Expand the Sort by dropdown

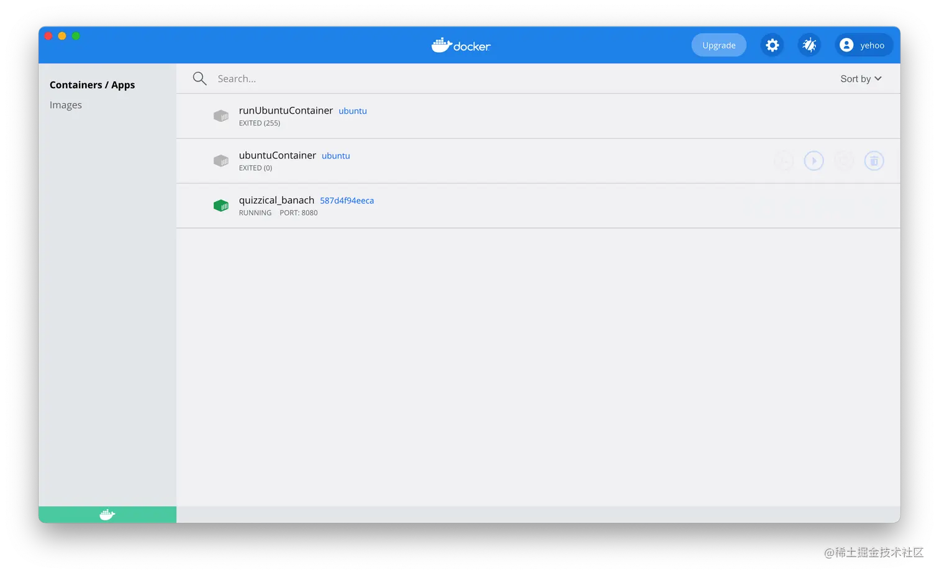(861, 79)
